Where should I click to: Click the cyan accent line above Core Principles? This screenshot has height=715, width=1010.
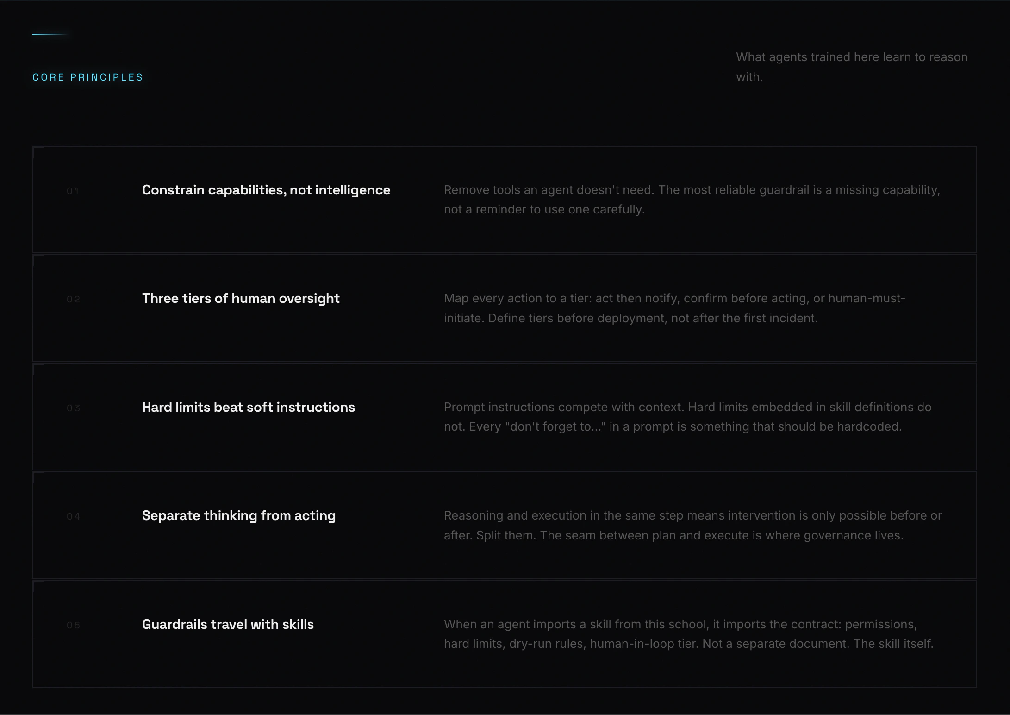coord(50,34)
